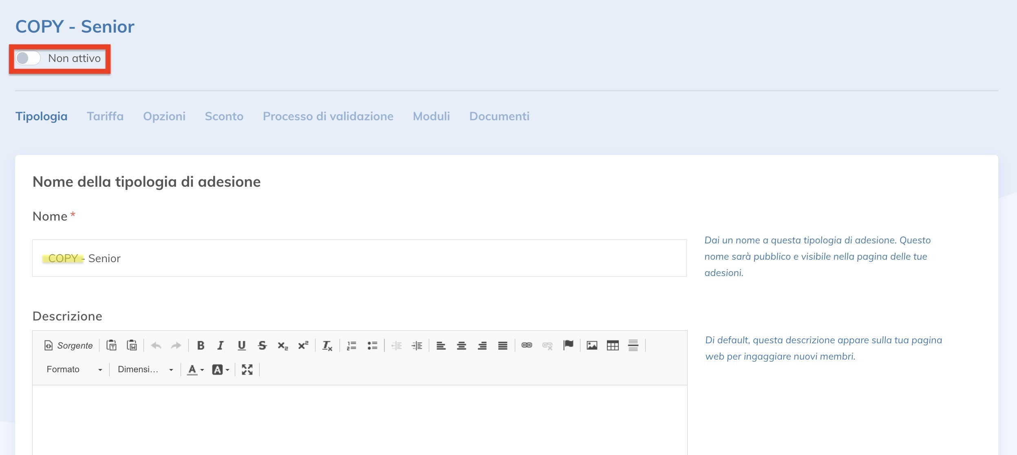Add a numbered list
The width and height of the screenshot is (1017, 455).
(x=351, y=345)
